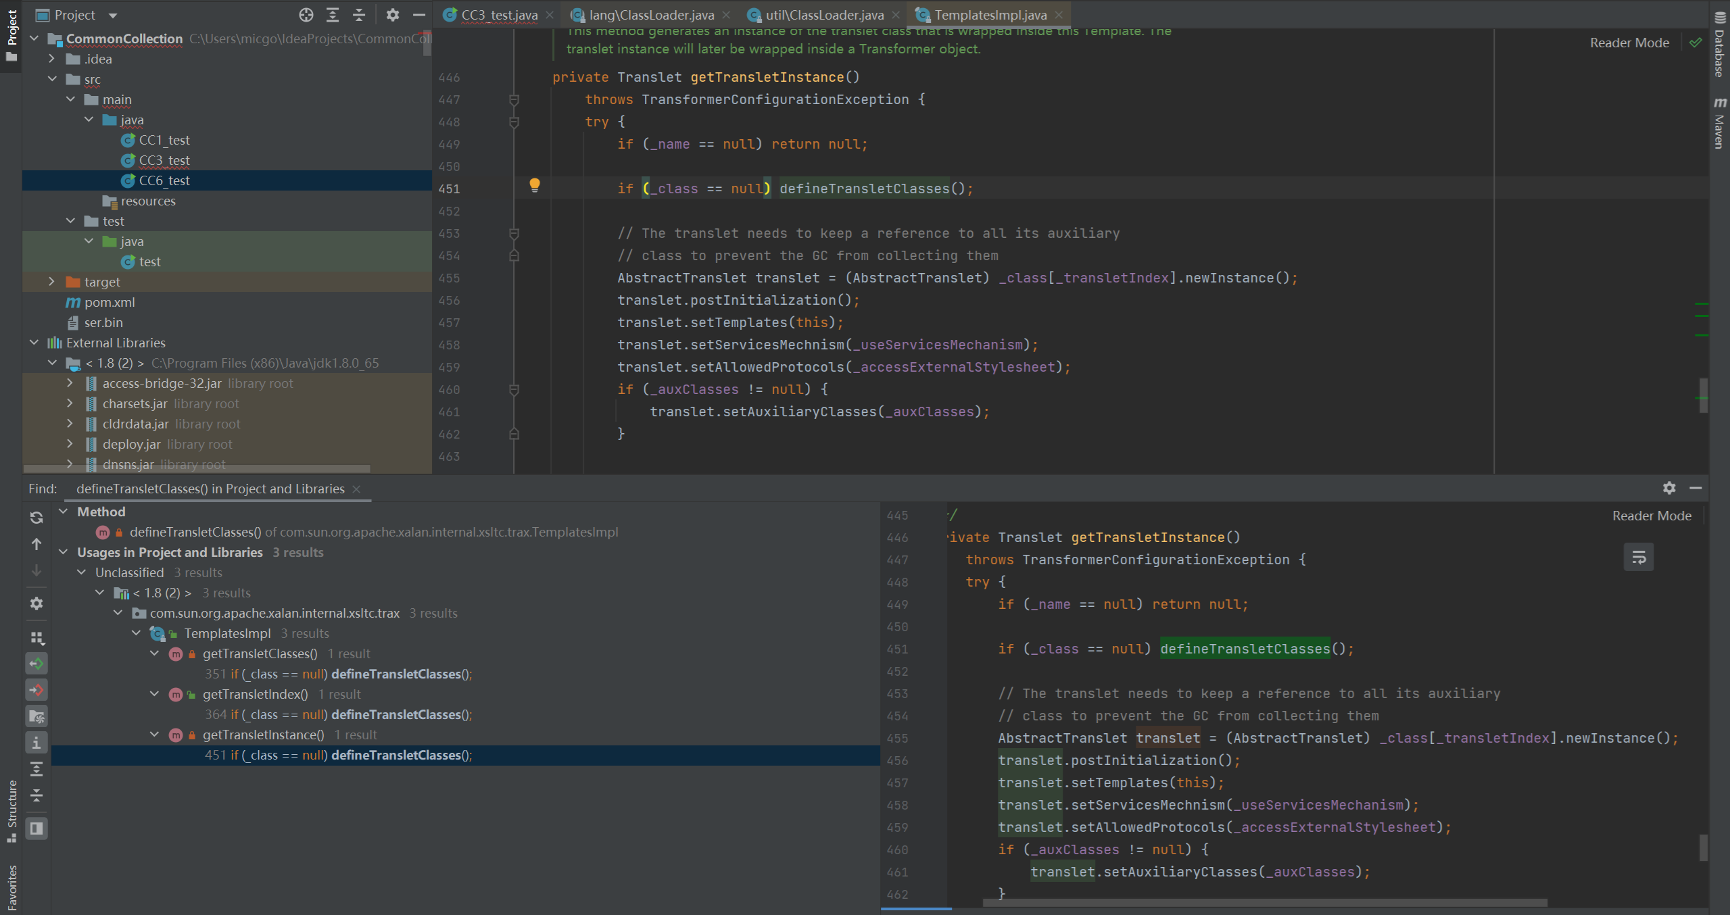The width and height of the screenshot is (1730, 915).
Task: Click the Project tree horizontal scrollbar
Action: coord(197,468)
